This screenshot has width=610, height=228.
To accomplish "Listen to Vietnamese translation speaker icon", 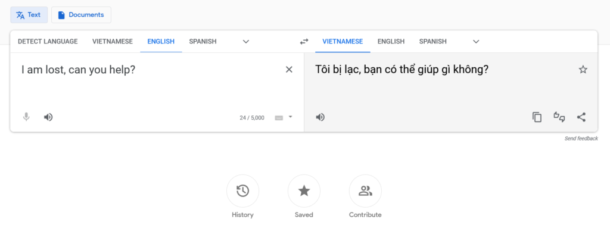I will (320, 117).
